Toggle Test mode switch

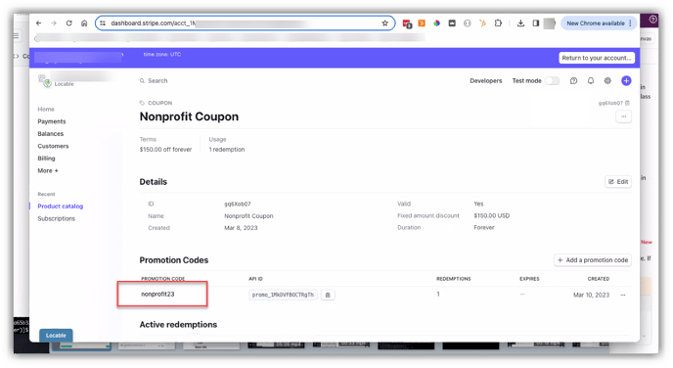(552, 80)
